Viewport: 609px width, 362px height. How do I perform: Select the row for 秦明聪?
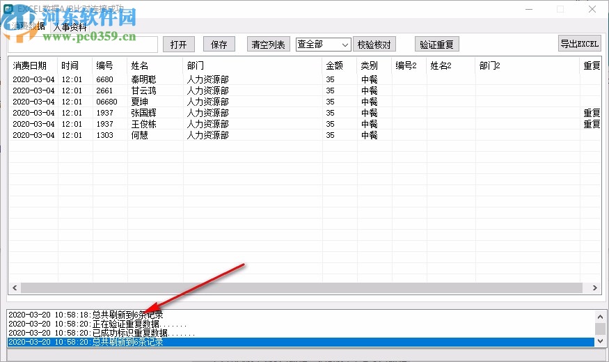coord(305,79)
